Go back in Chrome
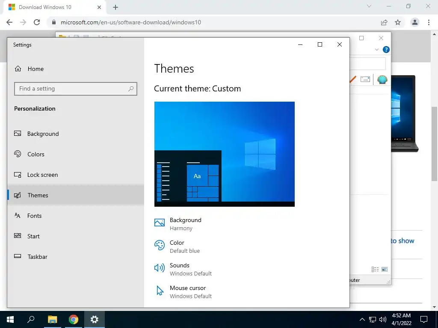 click(9, 22)
